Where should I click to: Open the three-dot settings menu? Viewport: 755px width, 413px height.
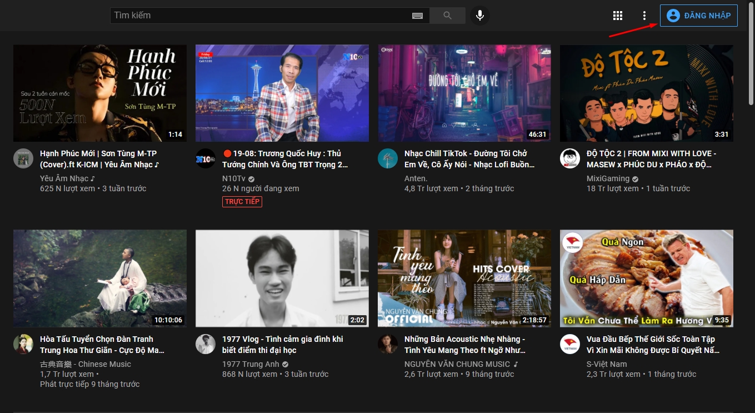pos(644,16)
